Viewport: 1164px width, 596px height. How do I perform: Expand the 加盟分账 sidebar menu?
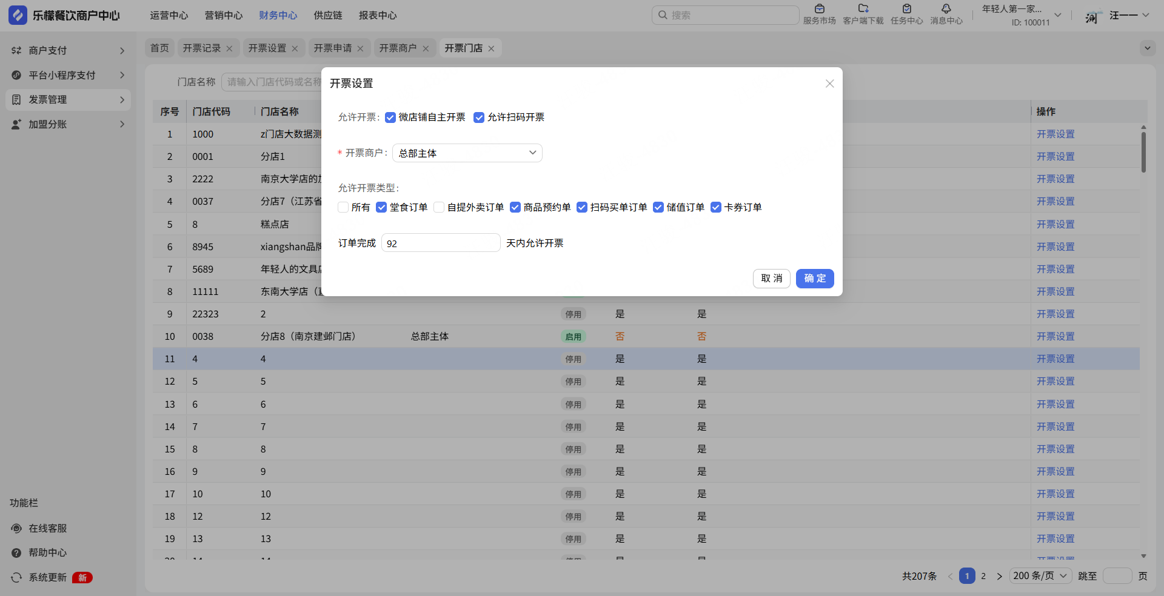(122, 124)
